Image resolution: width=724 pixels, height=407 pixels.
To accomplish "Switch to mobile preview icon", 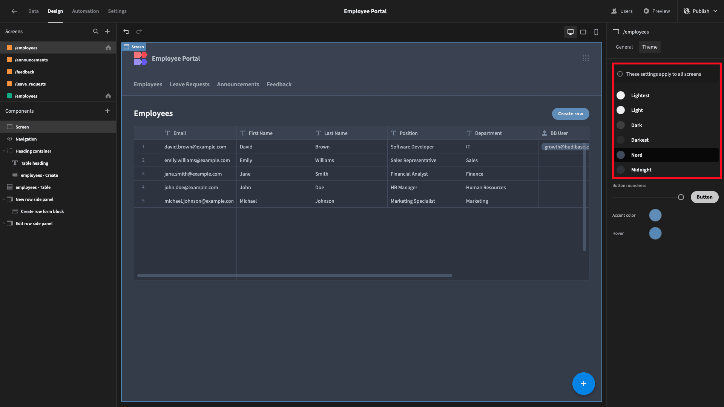I will 596,32.
